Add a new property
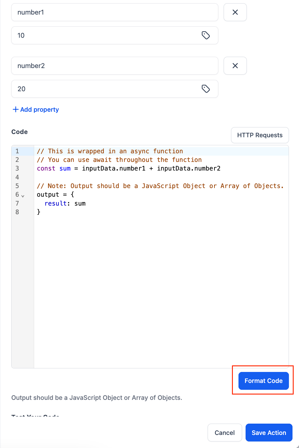The image size is (299, 448). coord(36,110)
